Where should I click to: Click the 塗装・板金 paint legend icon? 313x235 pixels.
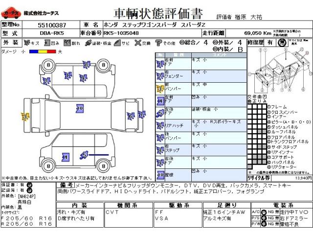(88, 43)
